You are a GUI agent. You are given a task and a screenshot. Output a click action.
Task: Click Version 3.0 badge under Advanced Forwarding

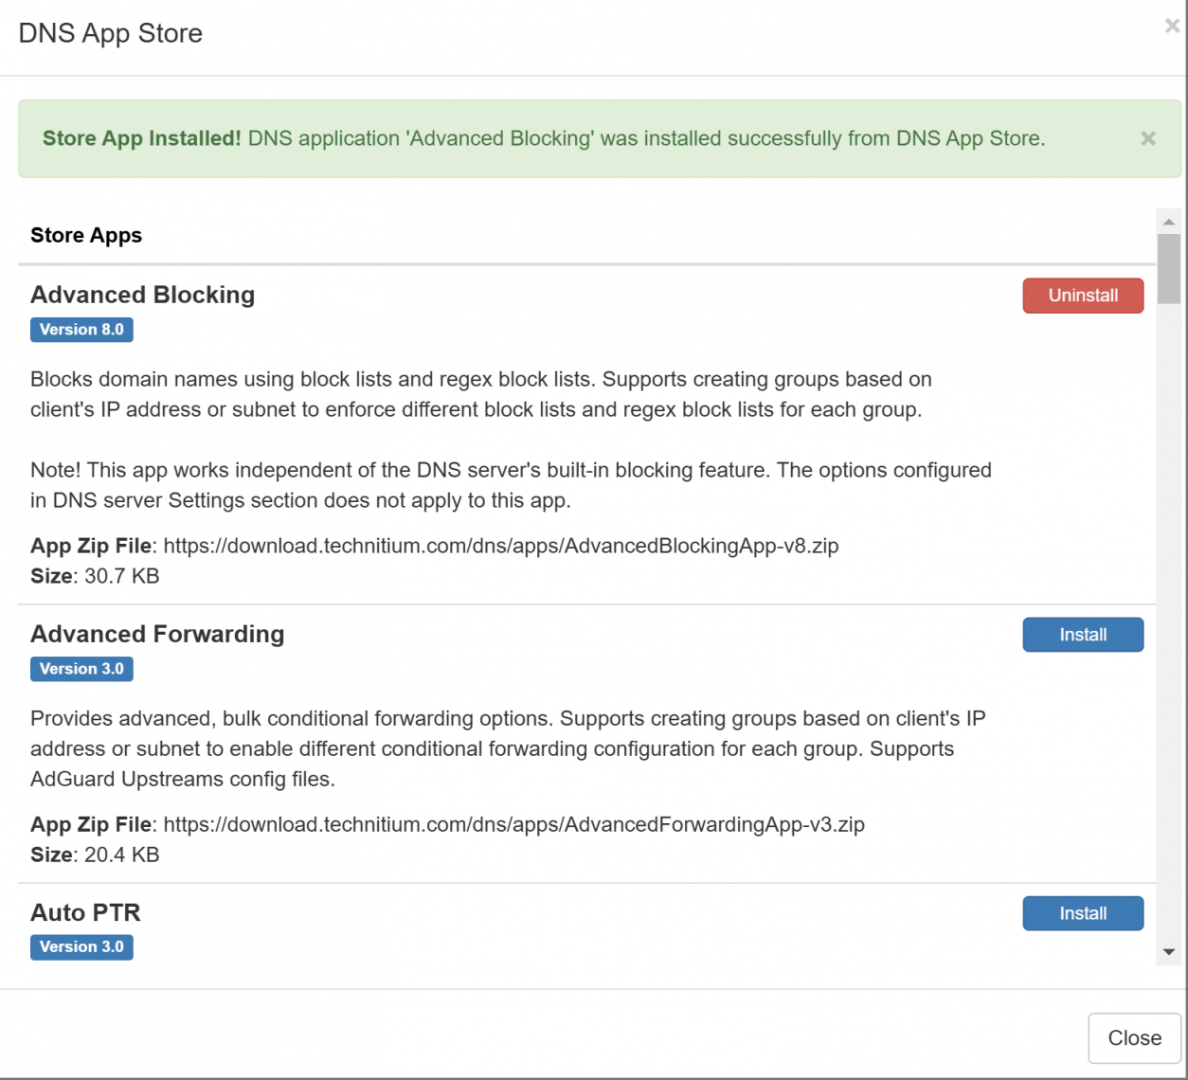pyautogui.click(x=81, y=669)
